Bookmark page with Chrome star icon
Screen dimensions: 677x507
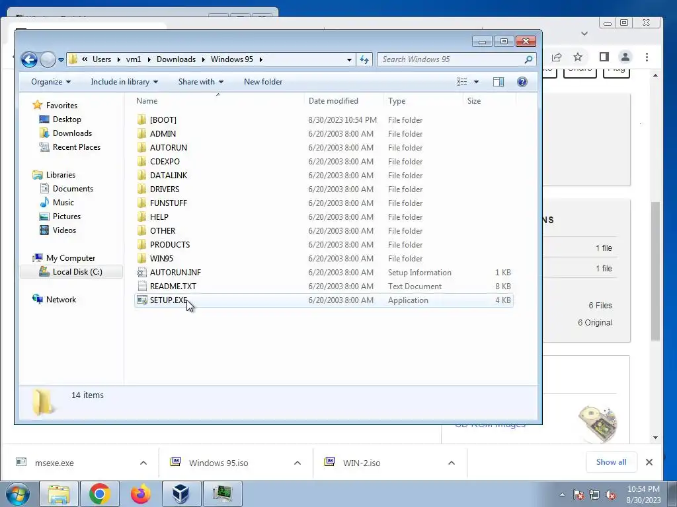[x=578, y=57]
